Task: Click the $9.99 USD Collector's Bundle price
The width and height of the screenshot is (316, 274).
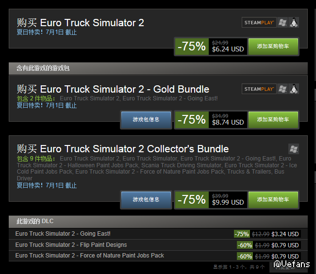Action: coord(228,202)
